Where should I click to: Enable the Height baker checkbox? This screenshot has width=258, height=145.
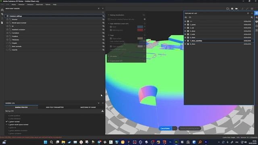pyautogui.click(x=7, y=43)
